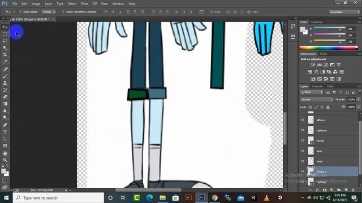This screenshot has width=362, height=203.
Task: Switch to the Styles tab
Action: tap(324, 54)
